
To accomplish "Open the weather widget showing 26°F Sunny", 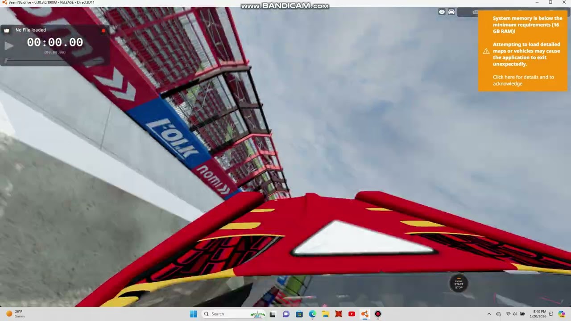I will tap(16, 314).
